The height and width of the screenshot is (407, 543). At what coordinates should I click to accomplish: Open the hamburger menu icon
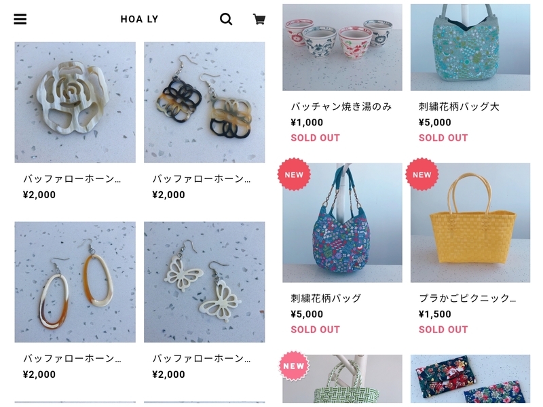point(20,19)
